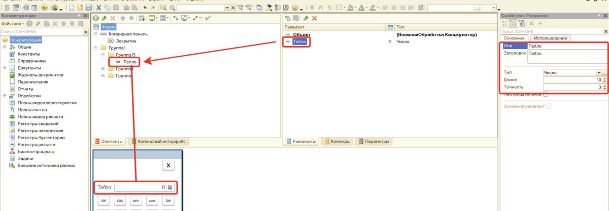
Task: Click the undo arrow icon
Action: [145, 8]
